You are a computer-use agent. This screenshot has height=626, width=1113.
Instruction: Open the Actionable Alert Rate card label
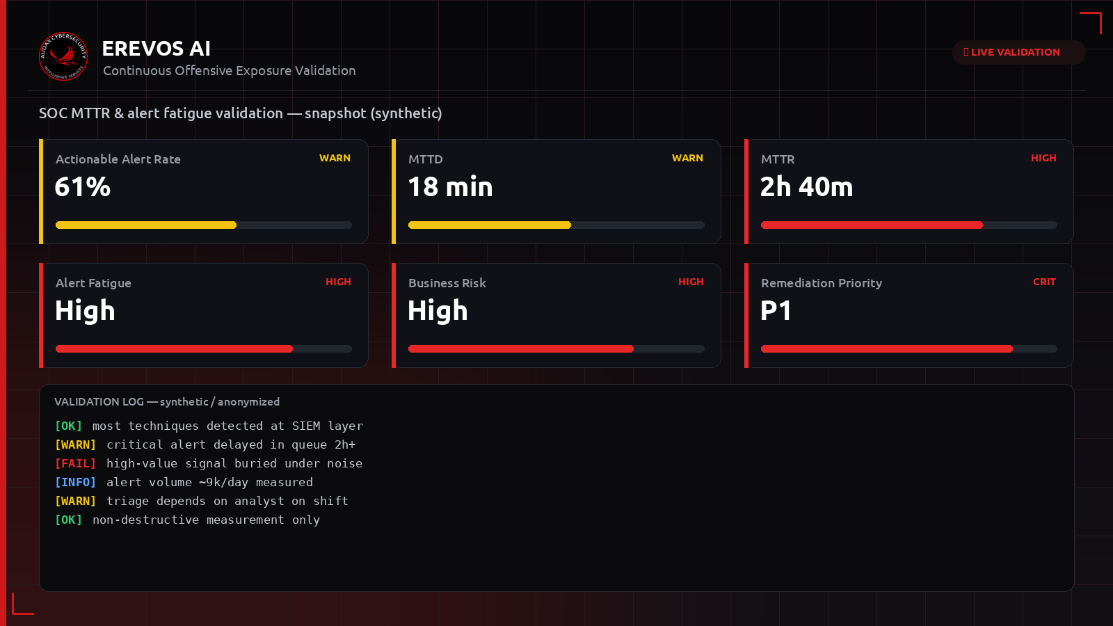(118, 159)
